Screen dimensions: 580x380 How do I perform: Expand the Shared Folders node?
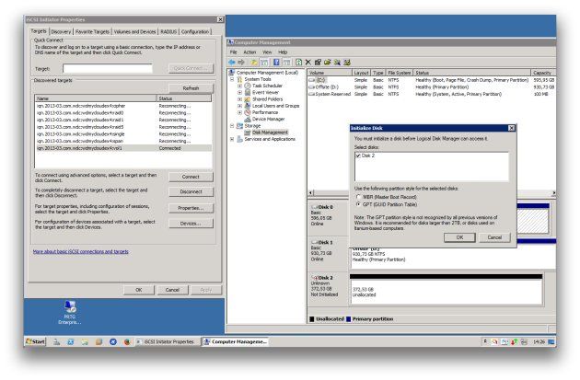pos(239,99)
